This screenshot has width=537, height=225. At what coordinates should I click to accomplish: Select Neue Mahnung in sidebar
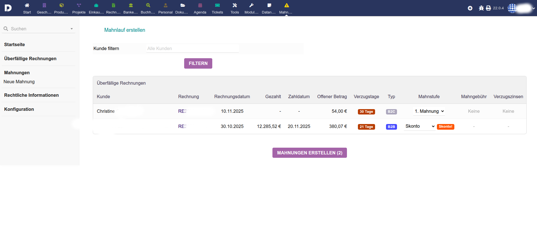click(19, 82)
